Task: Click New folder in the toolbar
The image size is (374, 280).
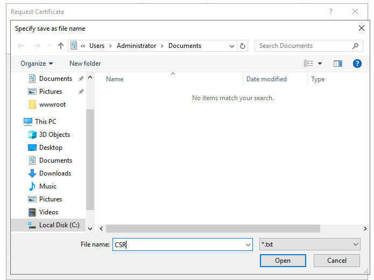Action: pos(85,64)
